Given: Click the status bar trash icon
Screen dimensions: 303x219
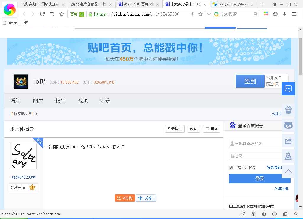Looking at the screenshot, I should click(x=264, y=214).
